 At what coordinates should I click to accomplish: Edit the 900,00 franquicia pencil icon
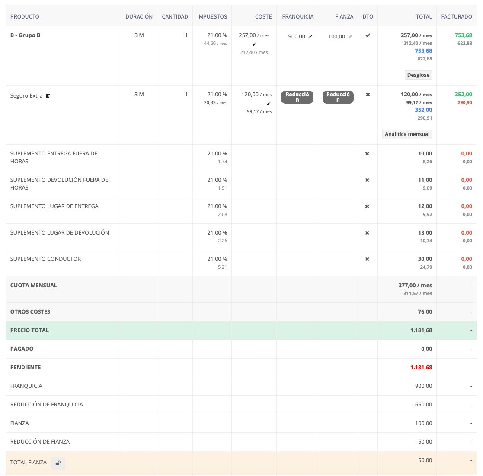[310, 37]
